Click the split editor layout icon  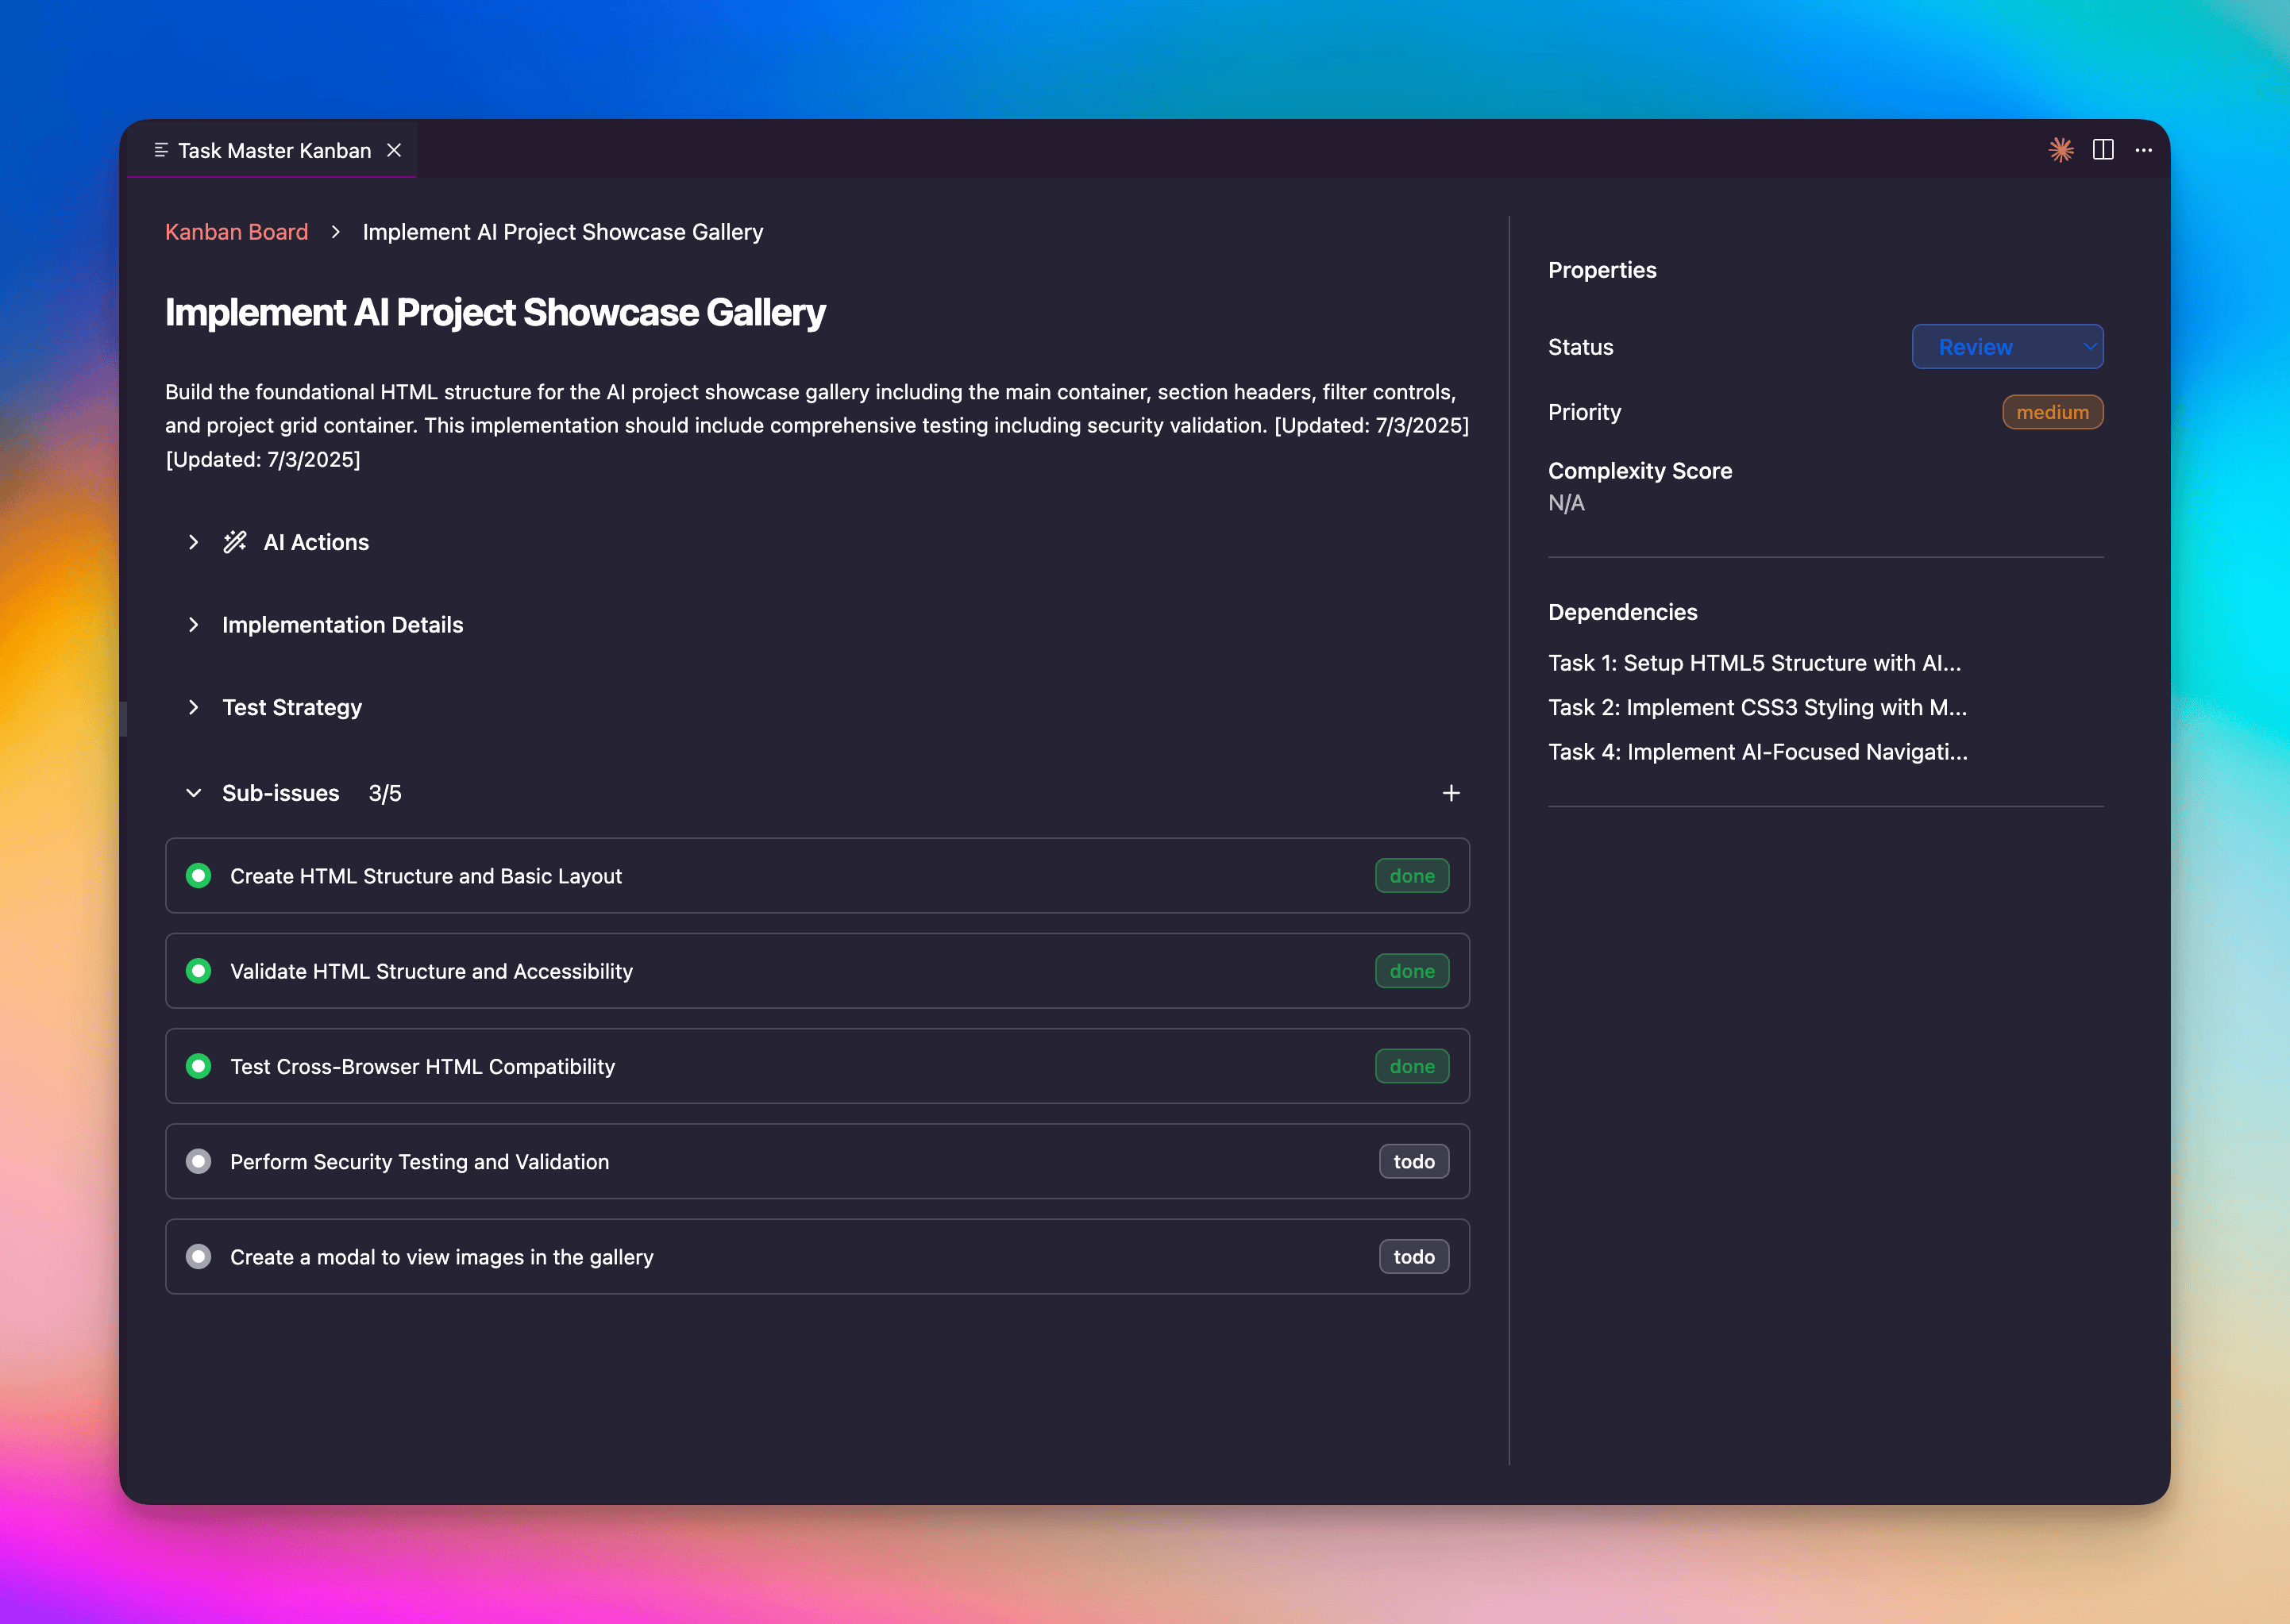click(2103, 150)
